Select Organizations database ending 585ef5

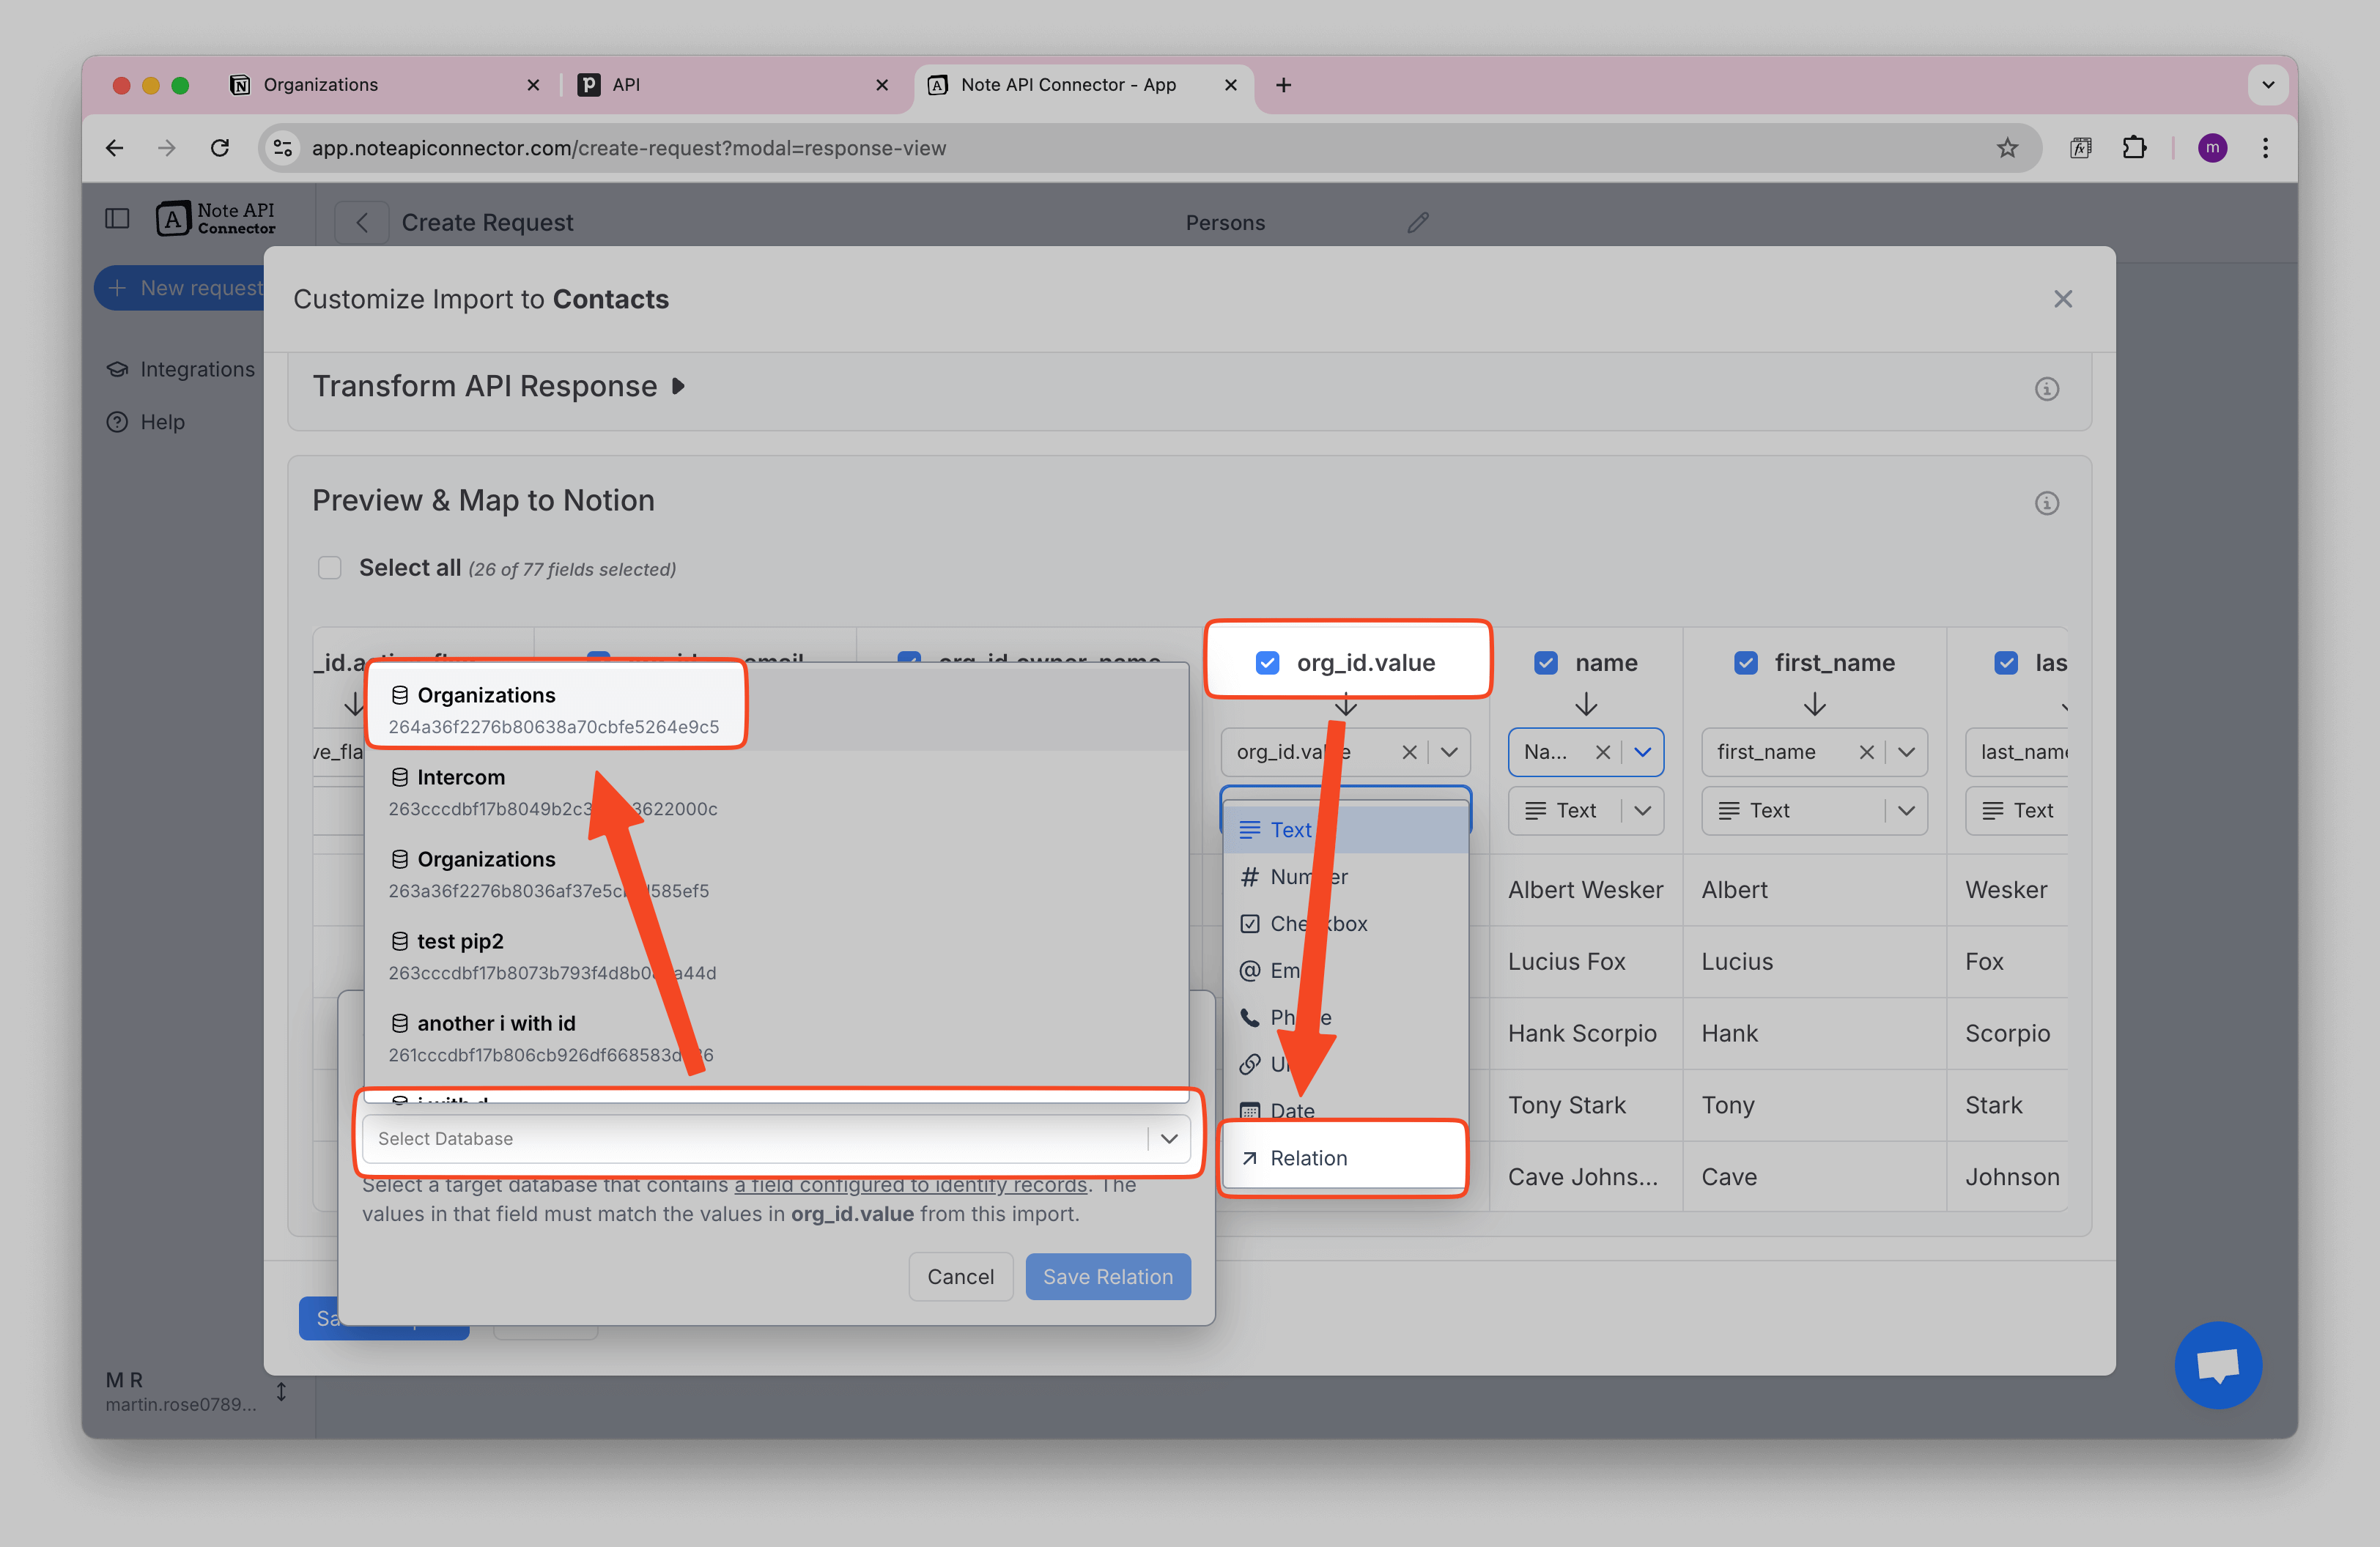tap(776, 873)
